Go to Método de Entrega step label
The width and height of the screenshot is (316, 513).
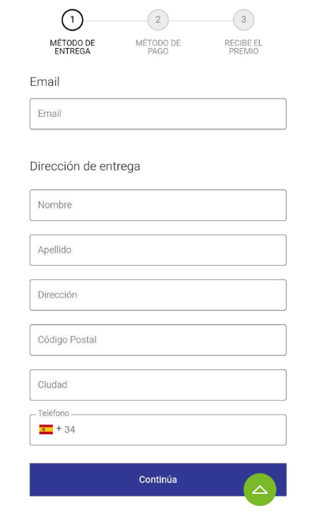73,47
